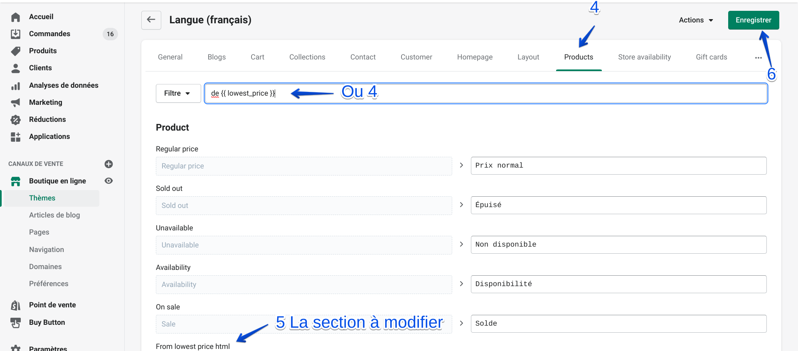Click the Marketing megaphone icon
The height and width of the screenshot is (351, 798).
16,103
